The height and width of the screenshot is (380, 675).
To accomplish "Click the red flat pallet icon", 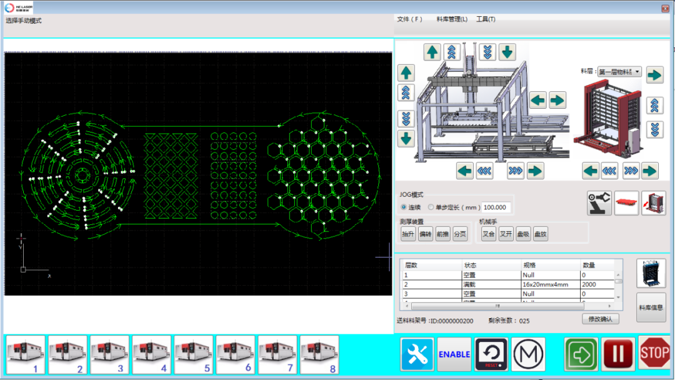I will [626, 204].
